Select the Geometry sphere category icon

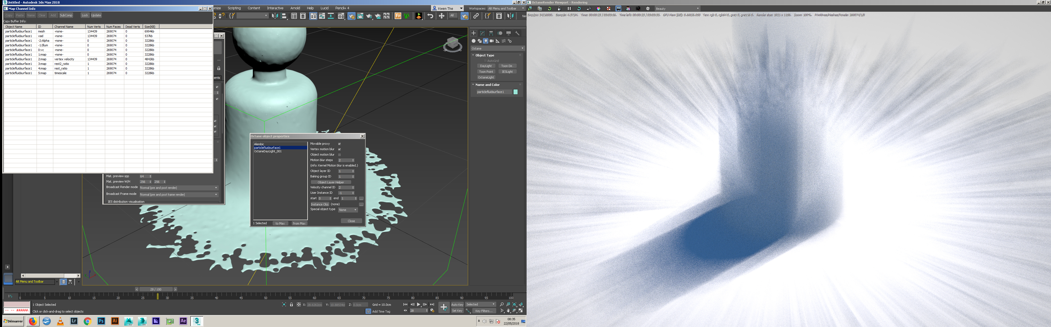(474, 41)
